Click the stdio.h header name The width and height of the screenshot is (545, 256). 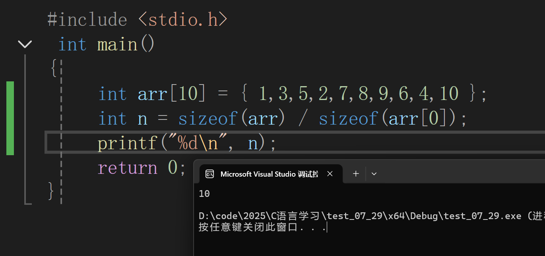[183, 19]
